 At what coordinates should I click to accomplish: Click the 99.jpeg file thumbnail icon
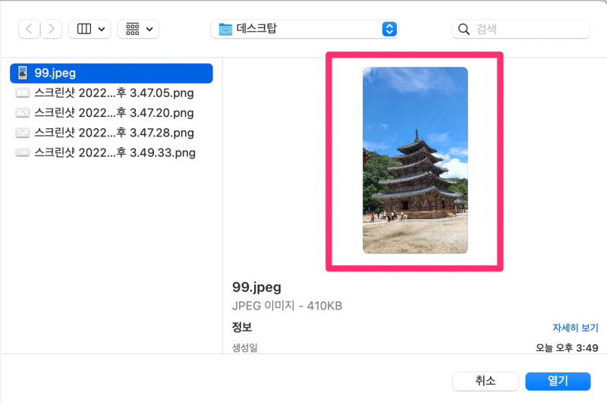pos(23,73)
